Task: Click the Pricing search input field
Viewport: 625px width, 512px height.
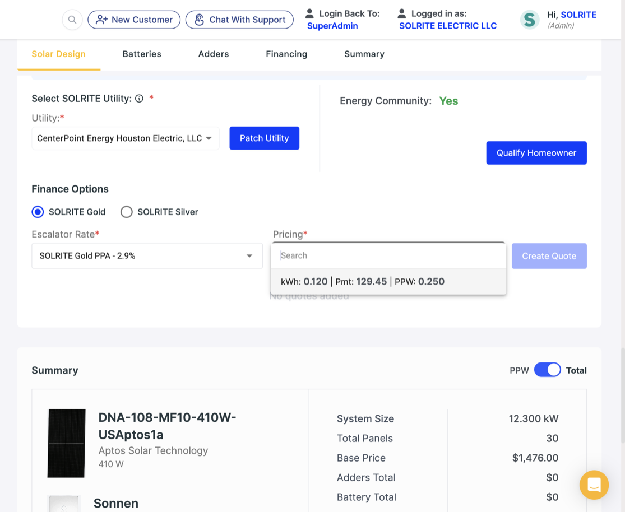Action: (388, 255)
